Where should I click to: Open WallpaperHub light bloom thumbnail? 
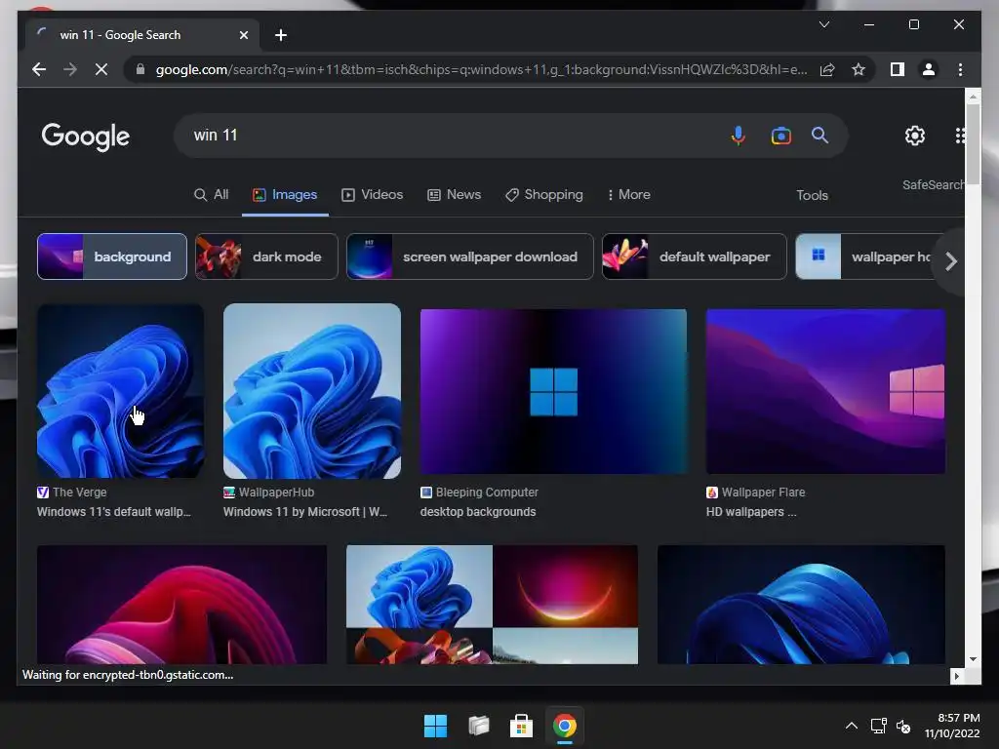tap(312, 390)
